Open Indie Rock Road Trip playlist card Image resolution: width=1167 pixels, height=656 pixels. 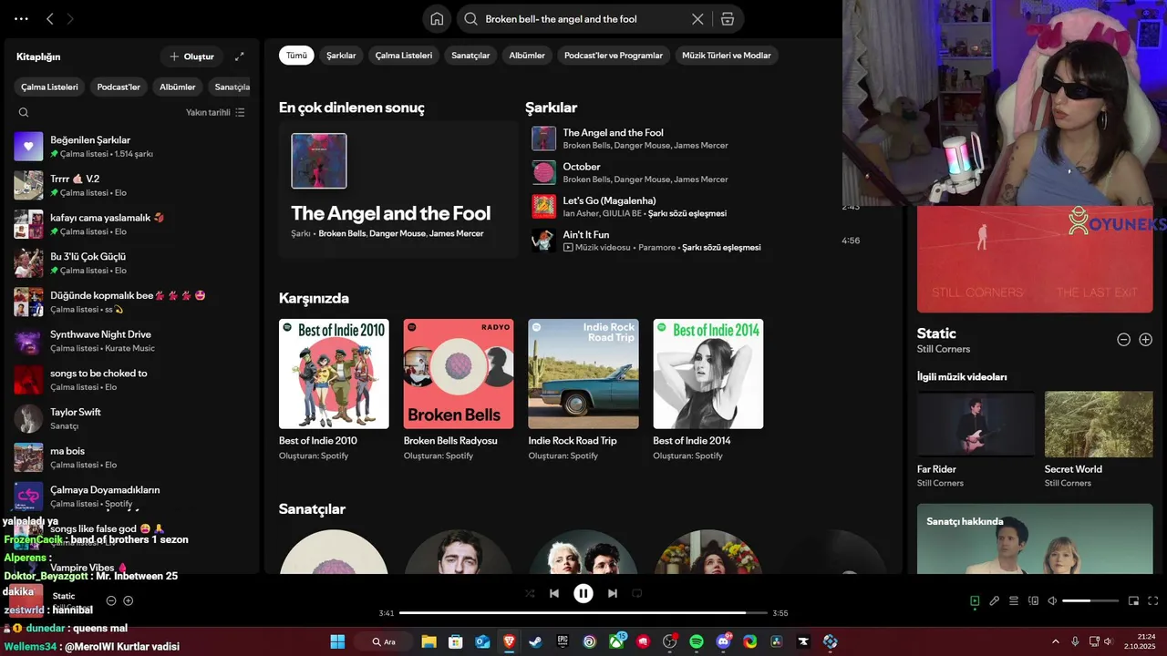583,389
